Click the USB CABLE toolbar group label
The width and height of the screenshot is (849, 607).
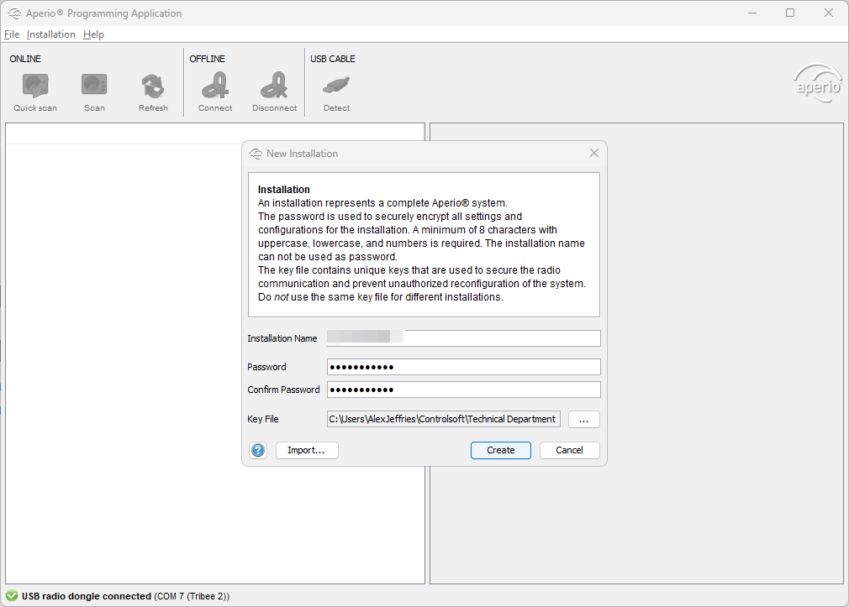(332, 59)
